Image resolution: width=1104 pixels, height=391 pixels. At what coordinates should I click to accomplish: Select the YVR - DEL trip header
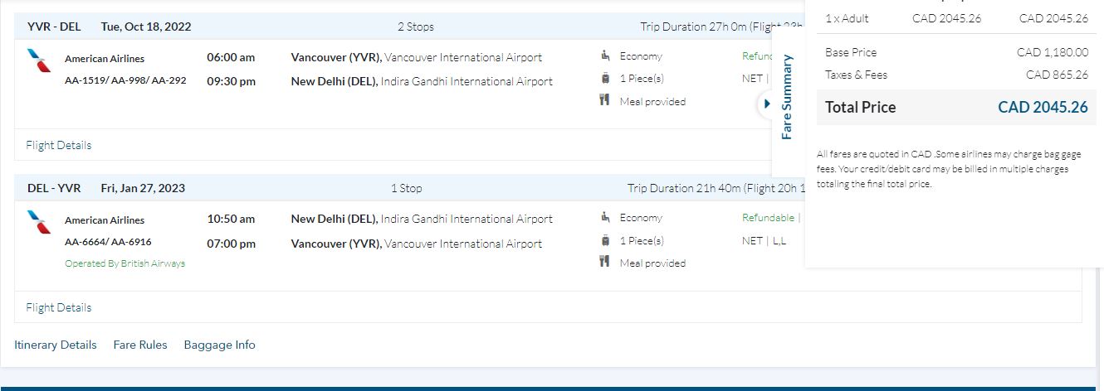click(x=54, y=27)
